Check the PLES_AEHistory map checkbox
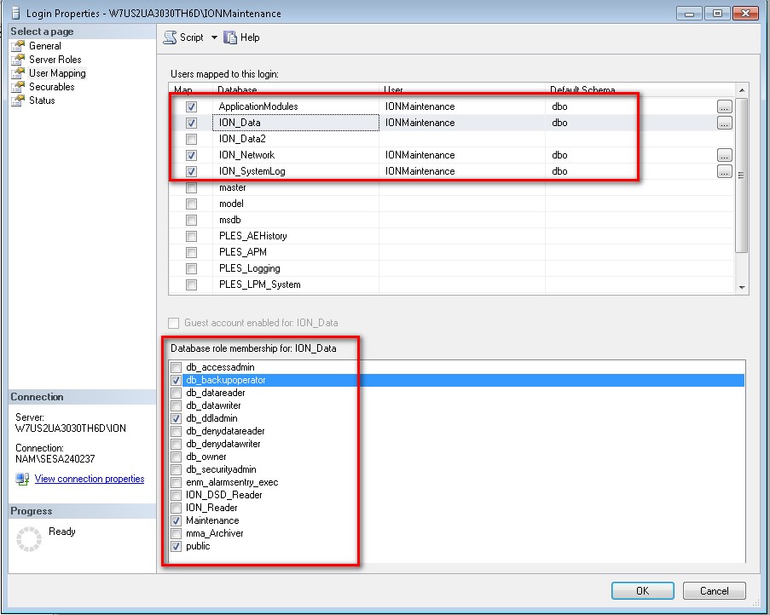This screenshot has width=770, height=615. coord(192,236)
